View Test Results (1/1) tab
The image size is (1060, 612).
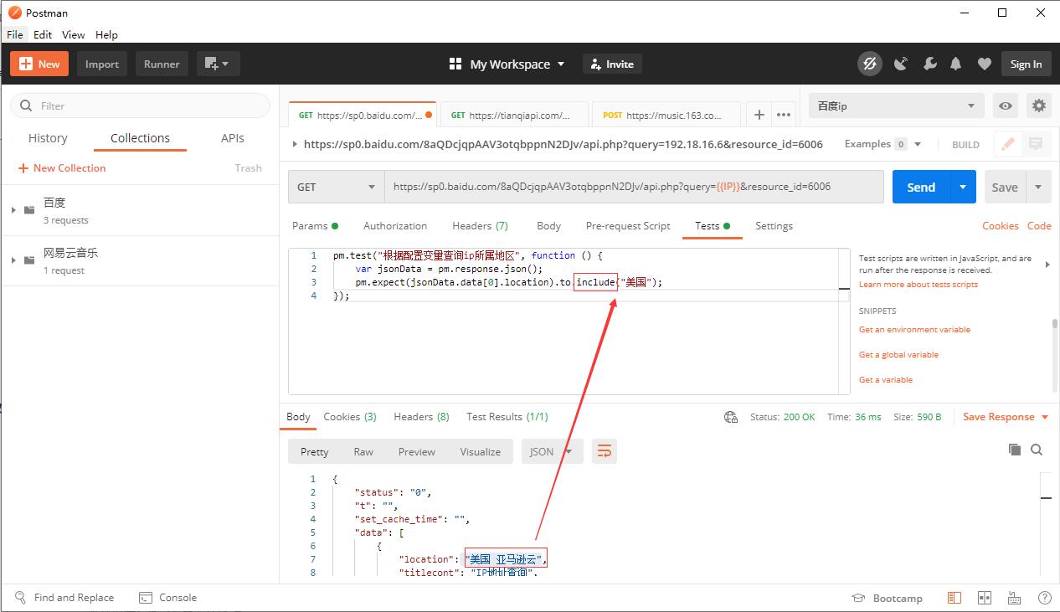(x=507, y=416)
